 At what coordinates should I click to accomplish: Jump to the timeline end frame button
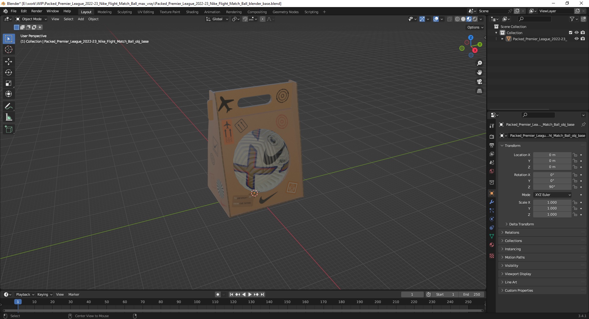pyautogui.click(x=262, y=294)
